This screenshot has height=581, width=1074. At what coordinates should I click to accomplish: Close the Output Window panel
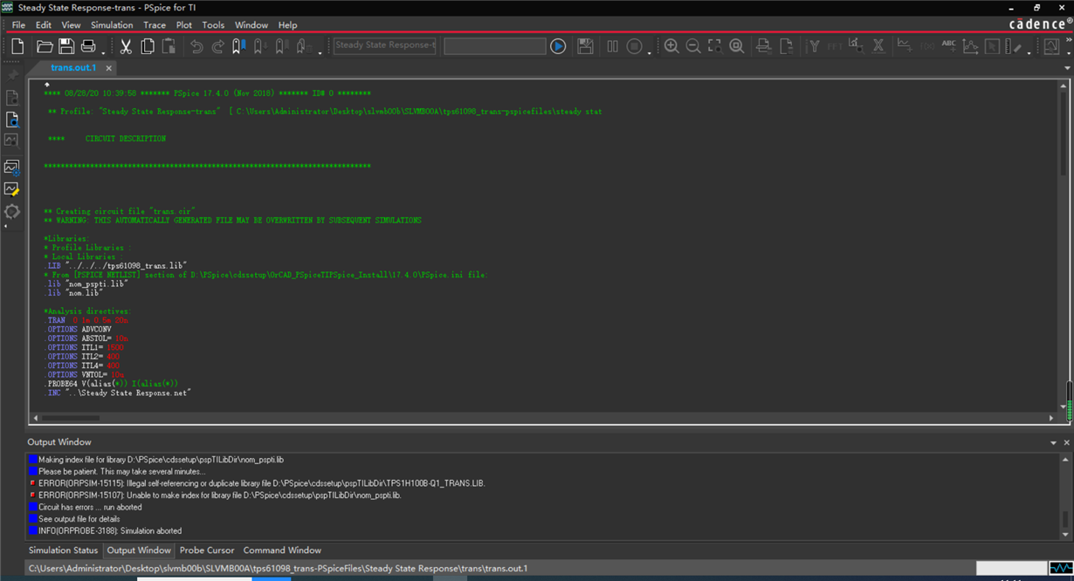1066,442
